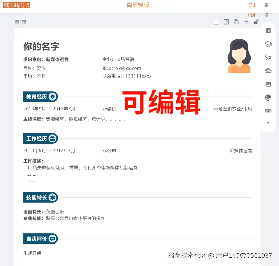The image size is (279, 266).
Task: Tick the empty checkbox above the resume page
Action: click(x=216, y=22)
